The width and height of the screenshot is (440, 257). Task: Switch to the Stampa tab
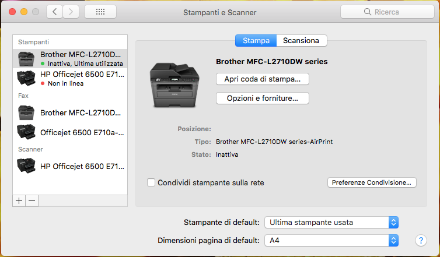pyautogui.click(x=256, y=41)
